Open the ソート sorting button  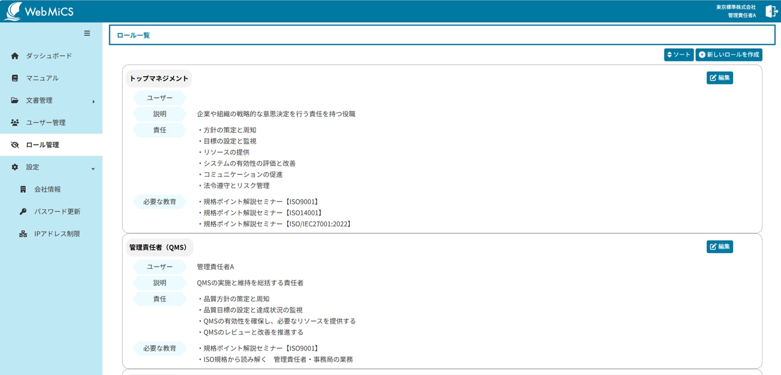pyautogui.click(x=678, y=55)
